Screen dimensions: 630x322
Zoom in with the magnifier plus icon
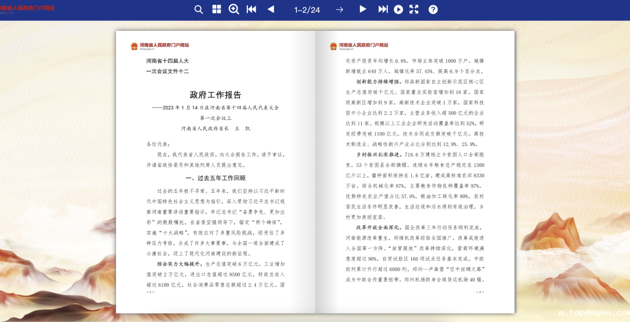[x=234, y=9]
